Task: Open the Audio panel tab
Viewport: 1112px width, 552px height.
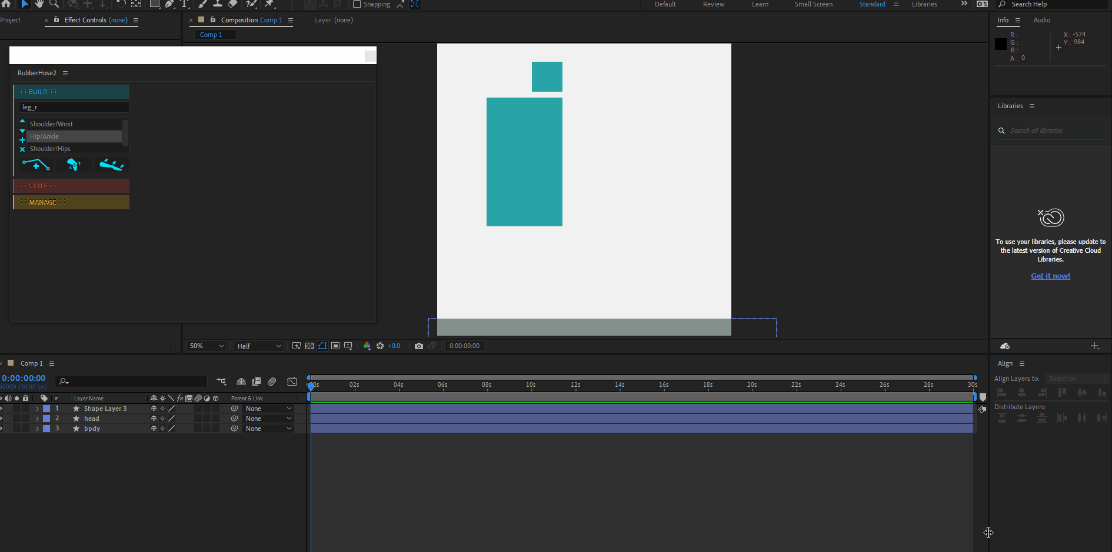Action: (x=1041, y=20)
